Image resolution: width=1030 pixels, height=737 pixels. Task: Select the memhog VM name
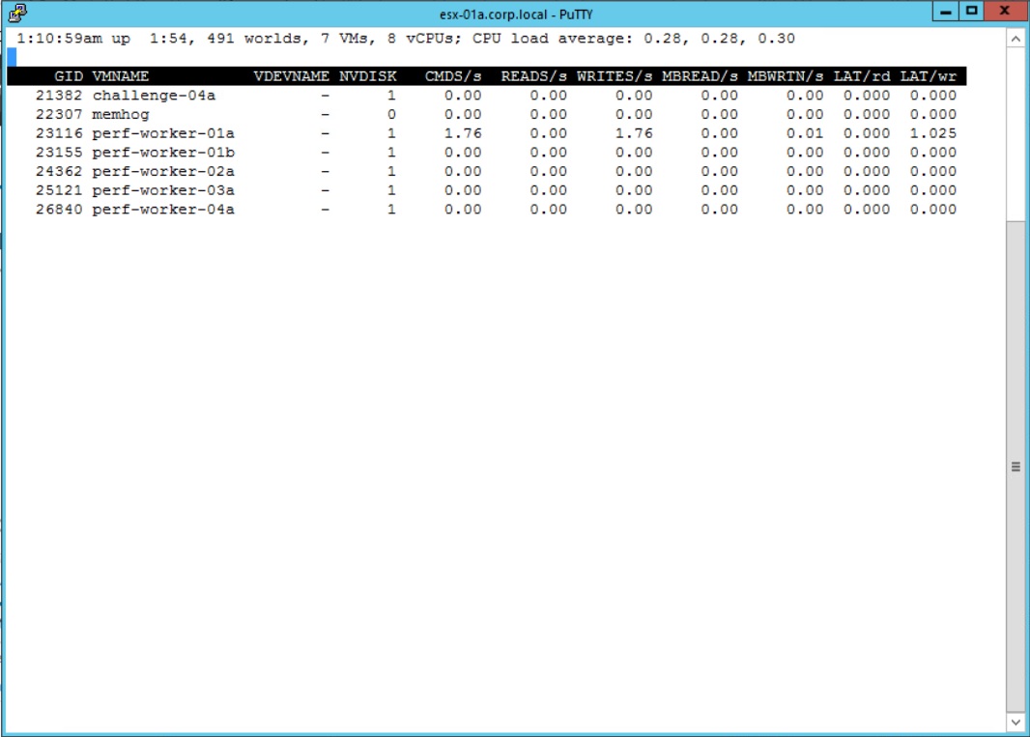120,114
